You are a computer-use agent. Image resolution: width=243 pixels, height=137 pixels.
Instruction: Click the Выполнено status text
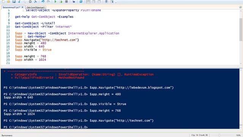(7, 135)
